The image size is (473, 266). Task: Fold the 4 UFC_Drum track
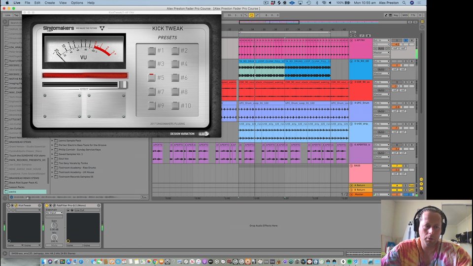(351, 103)
